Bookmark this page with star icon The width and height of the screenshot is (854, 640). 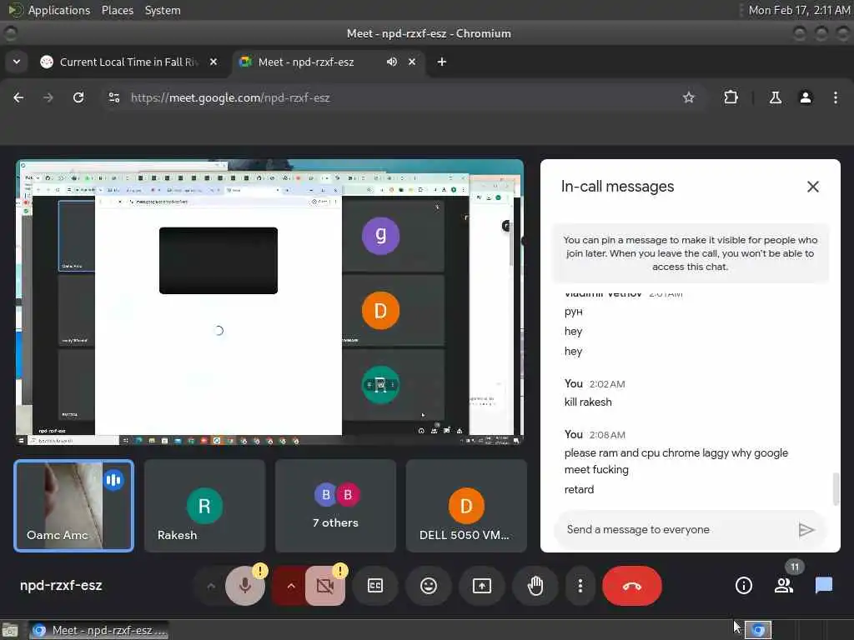click(688, 98)
